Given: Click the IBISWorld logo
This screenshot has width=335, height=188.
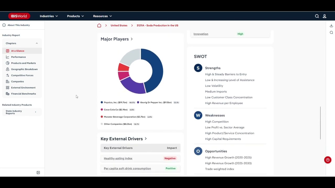Looking at the screenshot, I should [x=19, y=16].
